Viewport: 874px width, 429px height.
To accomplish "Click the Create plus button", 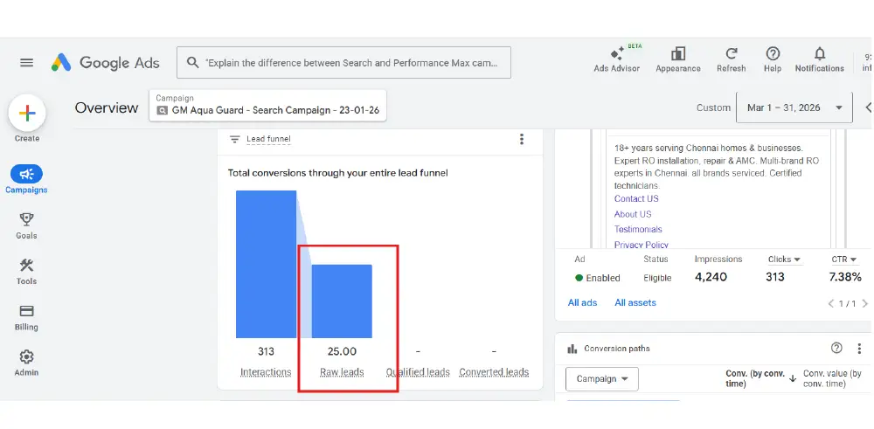I will tap(27, 114).
